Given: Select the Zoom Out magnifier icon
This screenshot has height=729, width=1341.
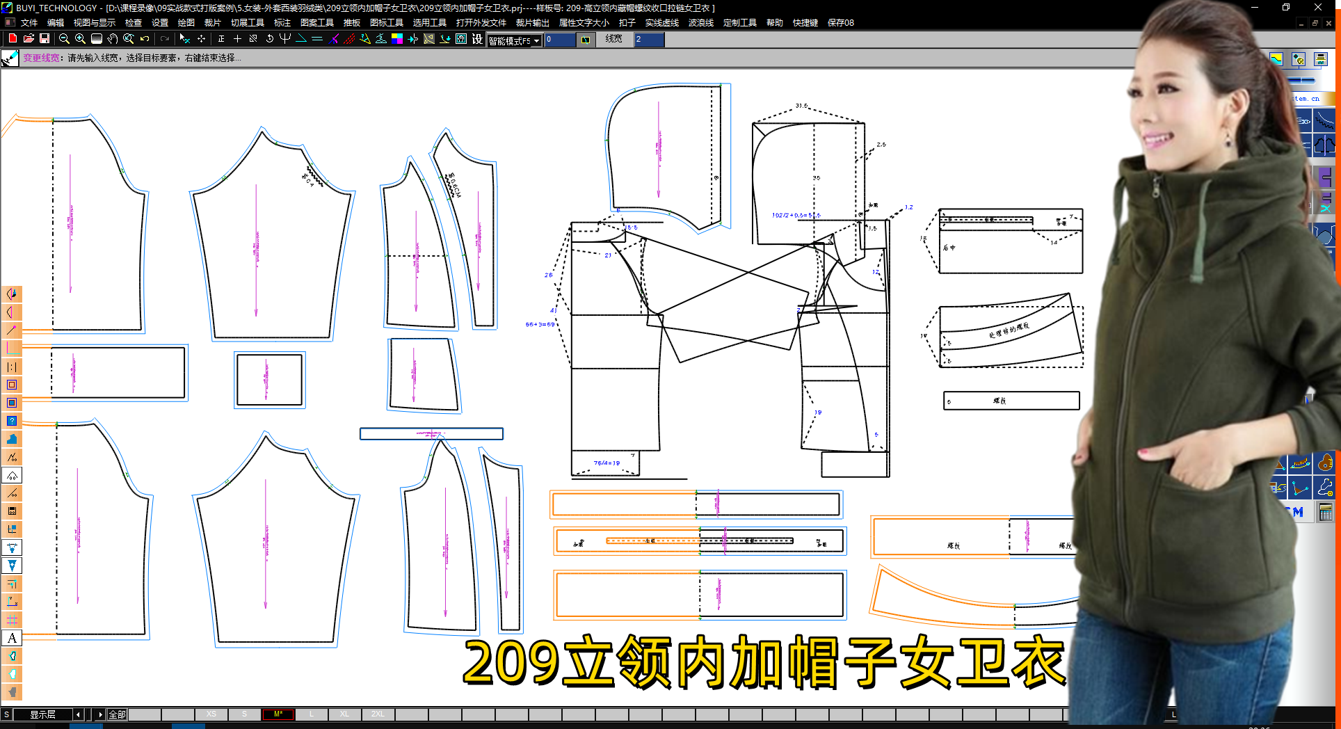Looking at the screenshot, I should click(x=64, y=39).
